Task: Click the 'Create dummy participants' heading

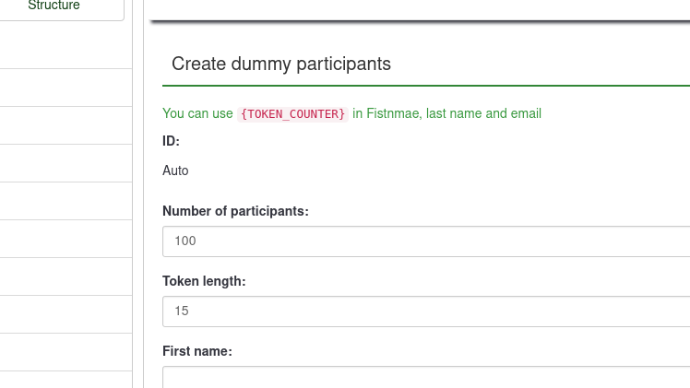Action: click(x=281, y=64)
